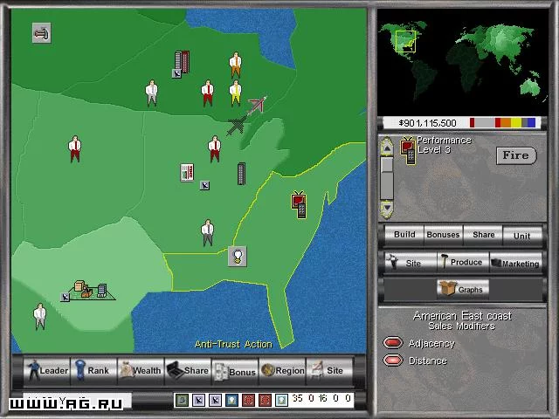Screen dimensions: 559x419
Task: Open the Share tab in the side panel
Action: (483, 235)
